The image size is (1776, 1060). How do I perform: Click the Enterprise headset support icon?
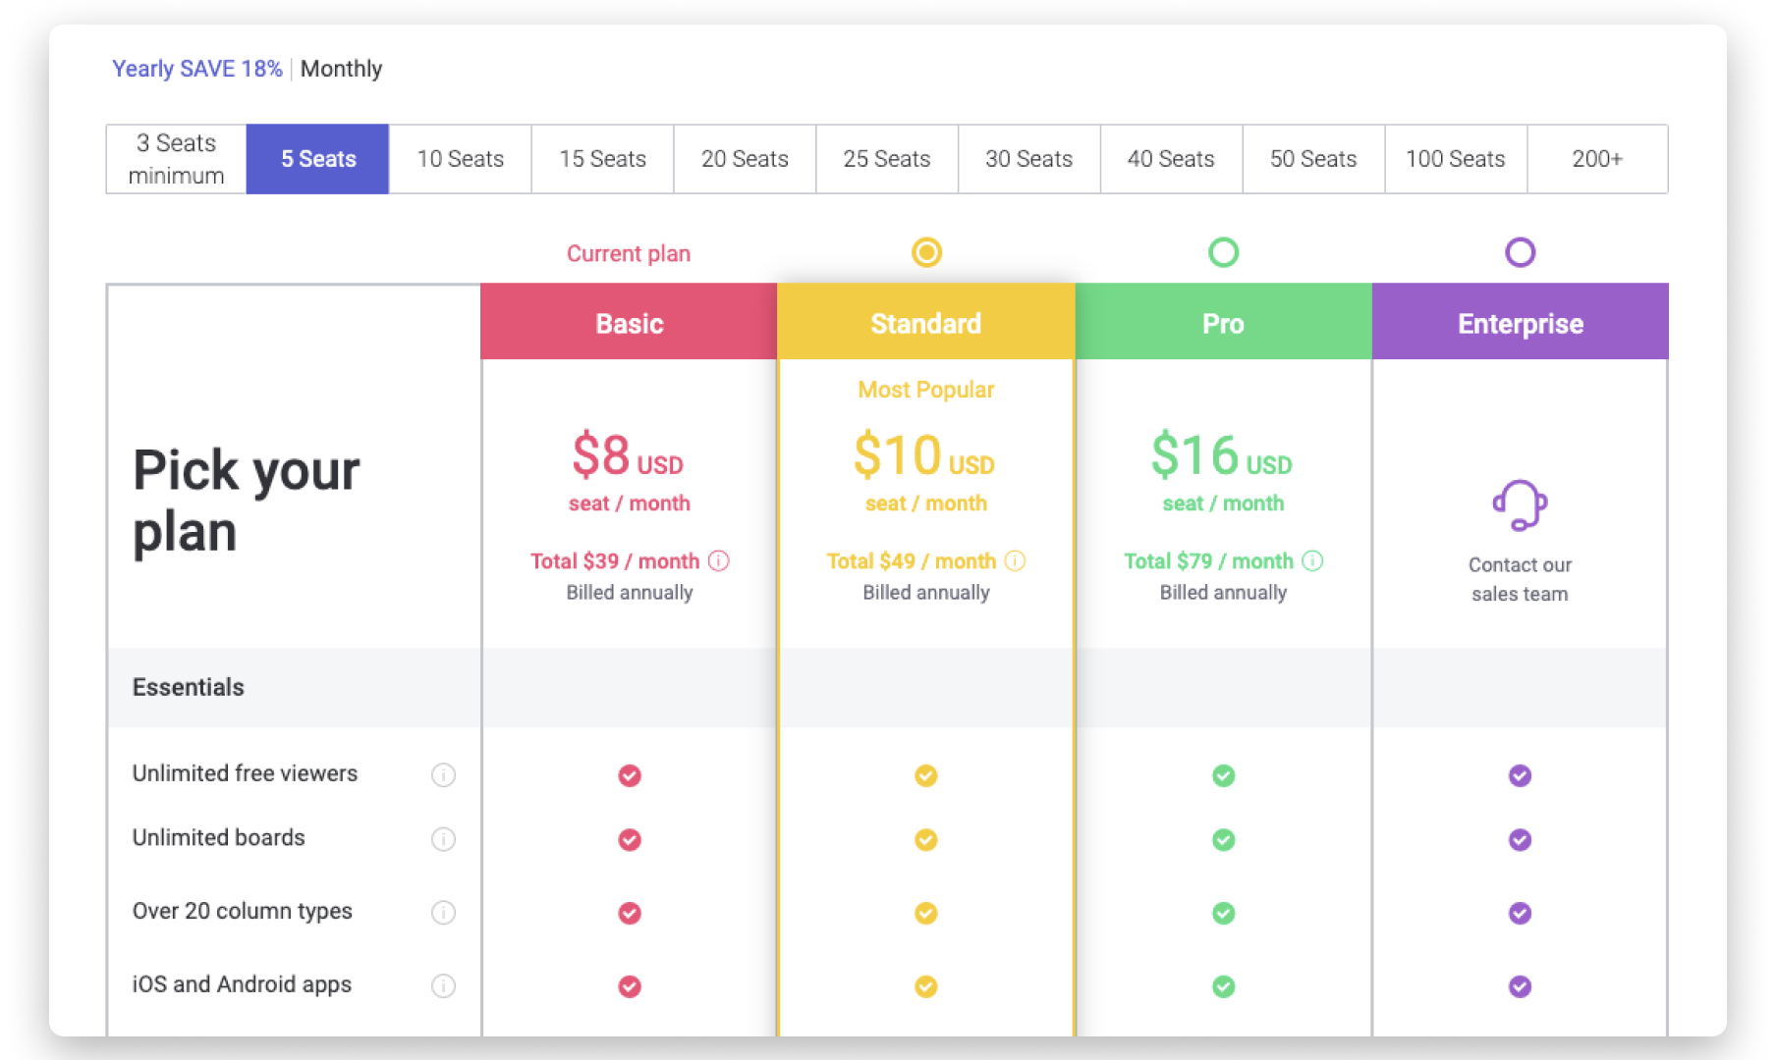(1520, 505)
